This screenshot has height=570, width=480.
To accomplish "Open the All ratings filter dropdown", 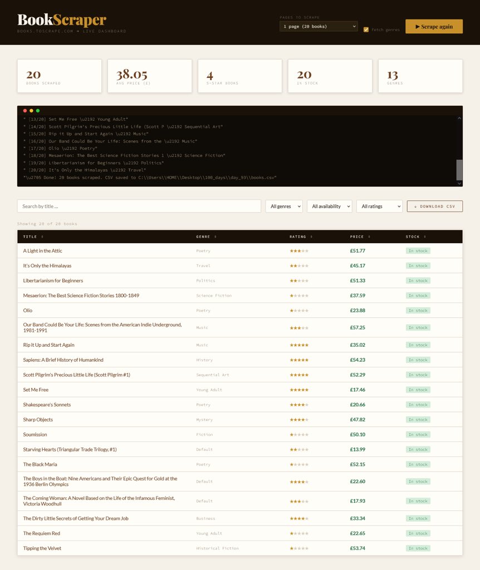I will coord(379,207).
